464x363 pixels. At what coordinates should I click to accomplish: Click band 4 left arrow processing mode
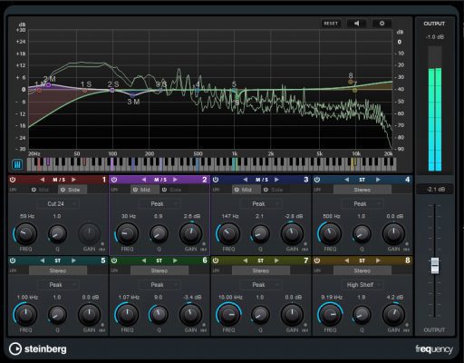(347, 180)
